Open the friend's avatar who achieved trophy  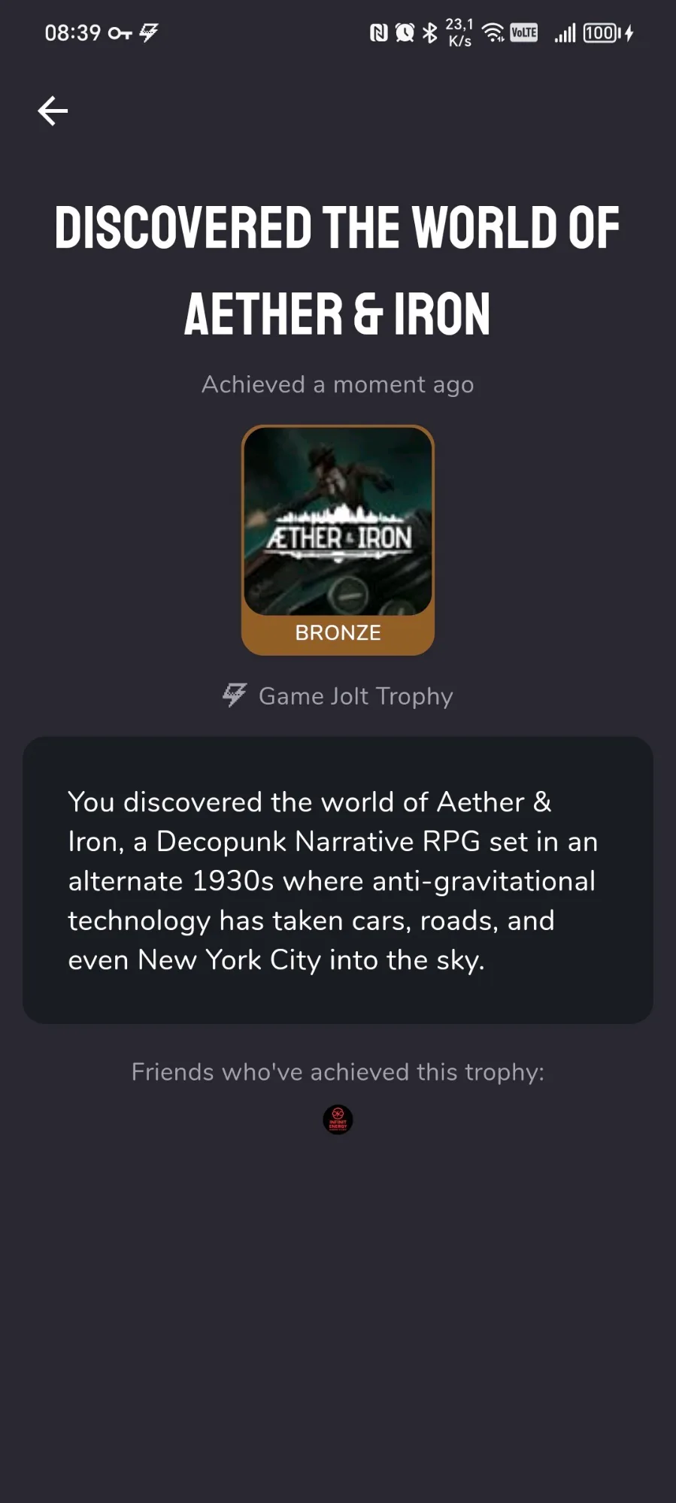click(x=338, y=1120)
